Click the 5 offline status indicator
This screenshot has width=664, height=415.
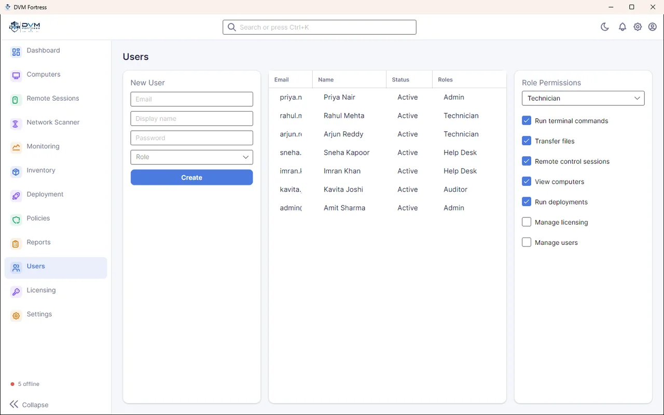coord(25,384)
